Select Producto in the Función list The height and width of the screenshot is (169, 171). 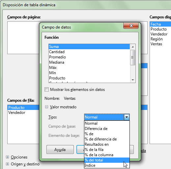[89, 78]
